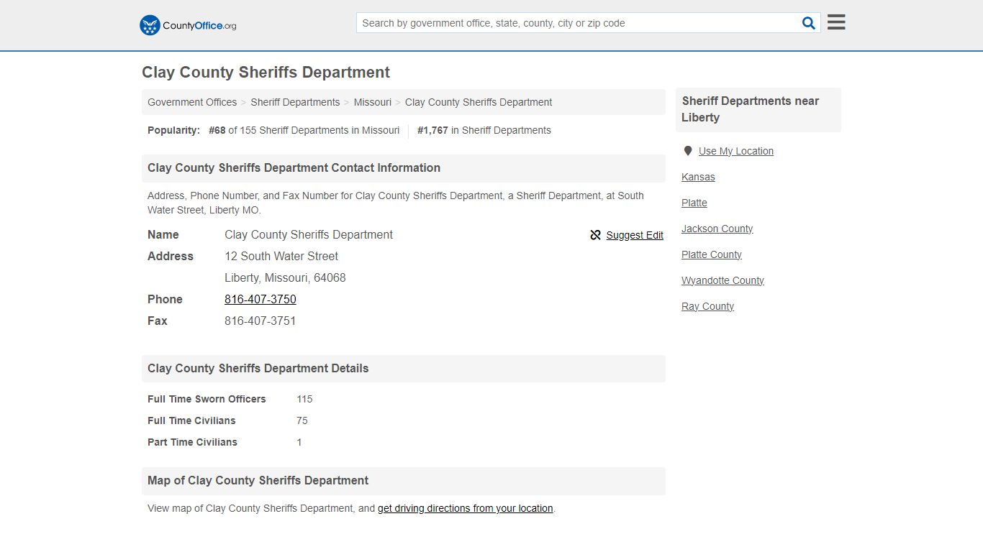The width and height of the screenshot is (983, 552).
Task: Click the page title Clay County Sheriffs Department
Action: [266, 72]
